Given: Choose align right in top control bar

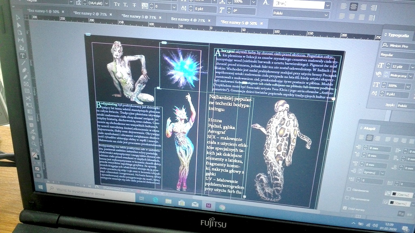Looking at the screenshot, I should (364, 7).
